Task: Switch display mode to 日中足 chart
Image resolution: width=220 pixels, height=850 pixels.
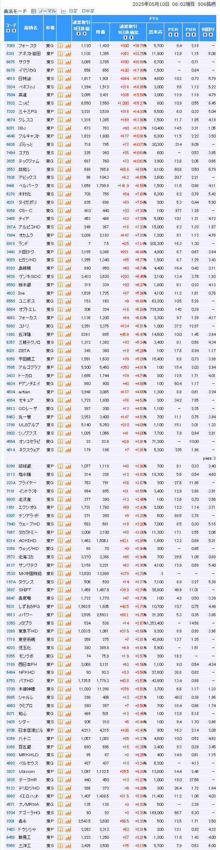Action: [88, 11]
